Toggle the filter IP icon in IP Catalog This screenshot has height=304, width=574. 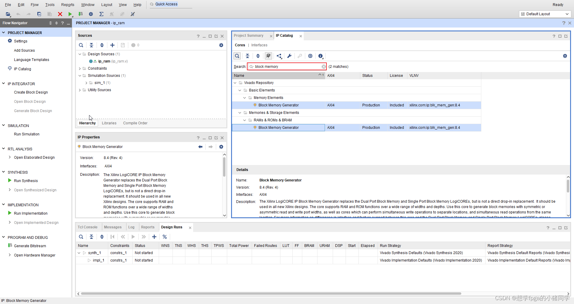268,56
